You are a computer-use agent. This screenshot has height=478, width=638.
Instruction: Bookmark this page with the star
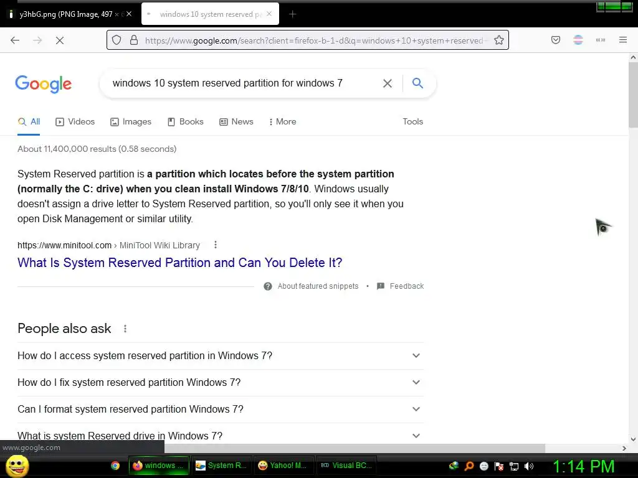pos(499,40)
